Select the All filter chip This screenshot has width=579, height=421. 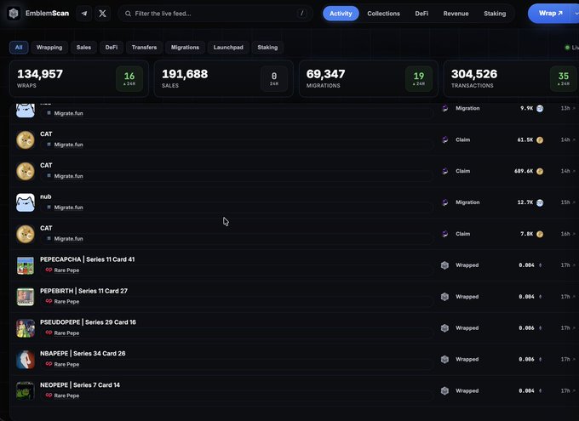[x=19, y=48]
